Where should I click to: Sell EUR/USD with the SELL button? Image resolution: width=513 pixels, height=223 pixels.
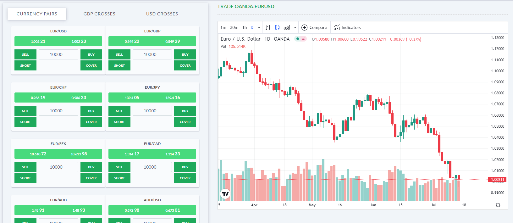pyautogui.click(x=25, y=54)
